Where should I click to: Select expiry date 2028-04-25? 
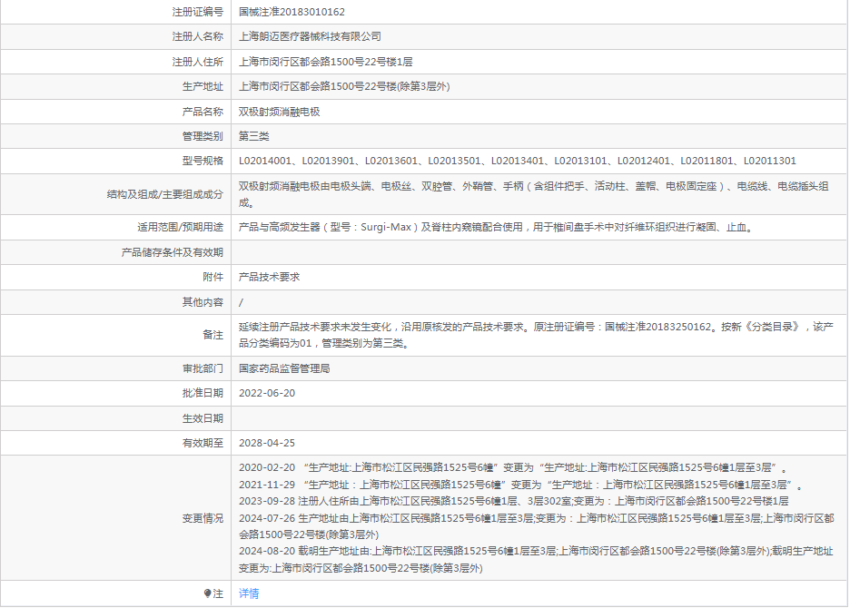coord(267,443)
